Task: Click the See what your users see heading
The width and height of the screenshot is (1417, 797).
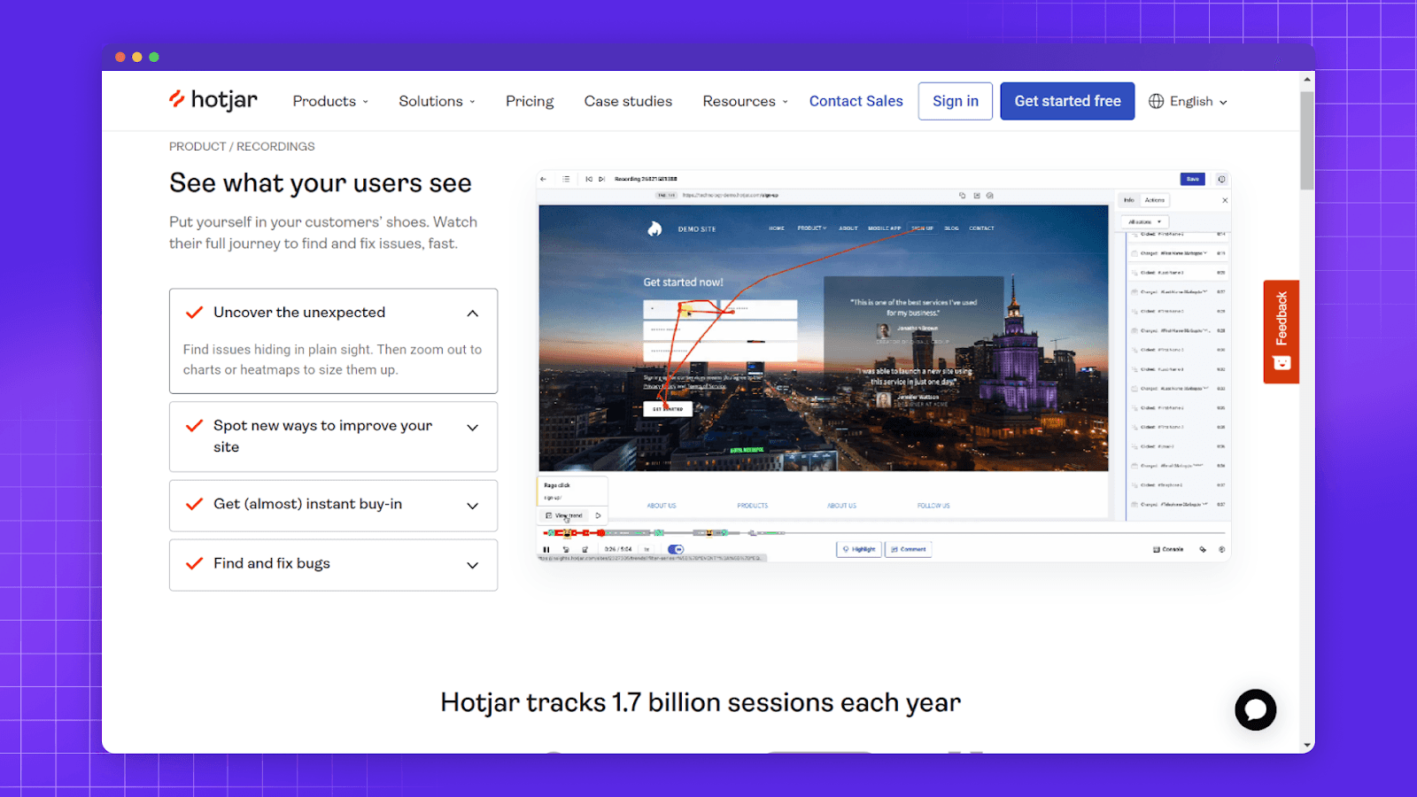Action: tap(321, 183)
